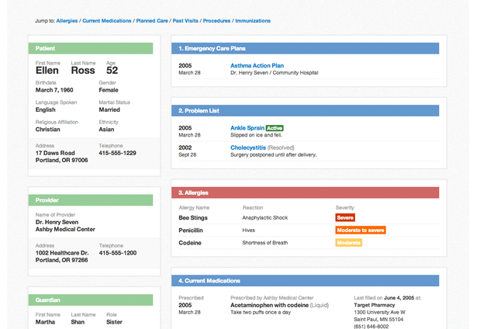Select the yellow Moderate severity badge
Image resolution: width=477 pixels, height=329 pixels.
348,243
